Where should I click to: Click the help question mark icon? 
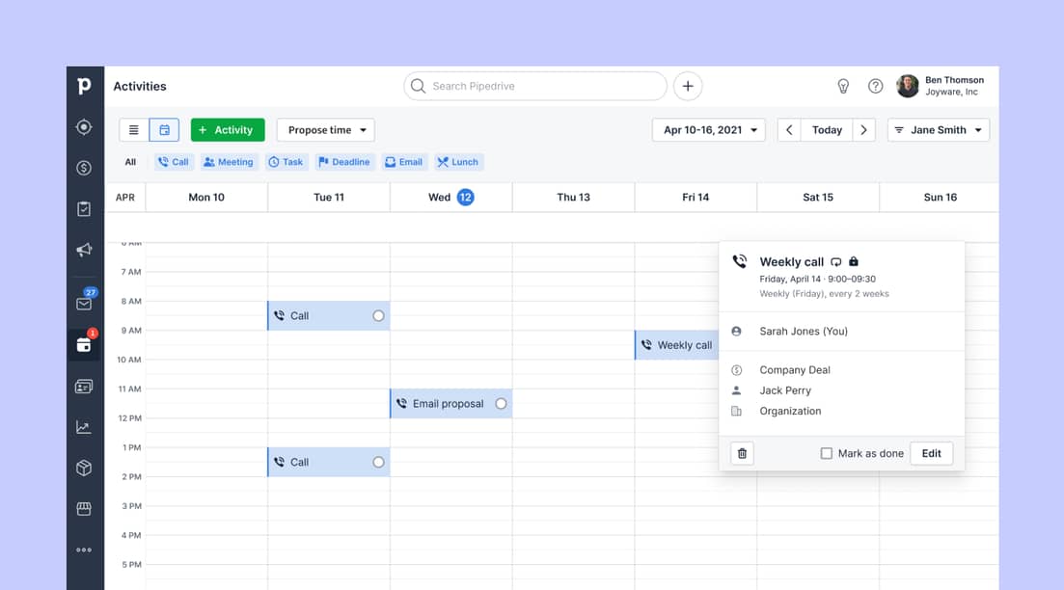tap(875, 86)
